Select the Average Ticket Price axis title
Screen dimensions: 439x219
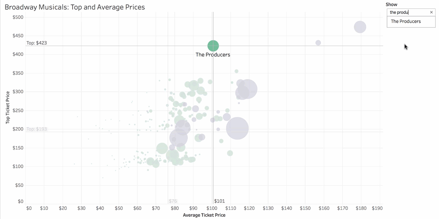point(204,215)
